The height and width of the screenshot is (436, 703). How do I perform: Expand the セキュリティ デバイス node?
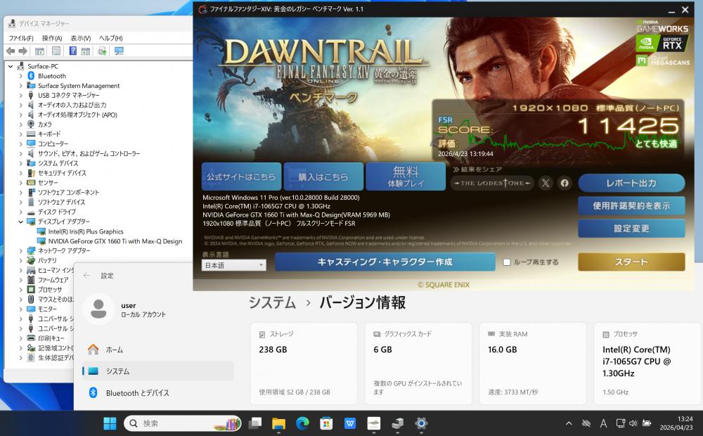[20, 173]
